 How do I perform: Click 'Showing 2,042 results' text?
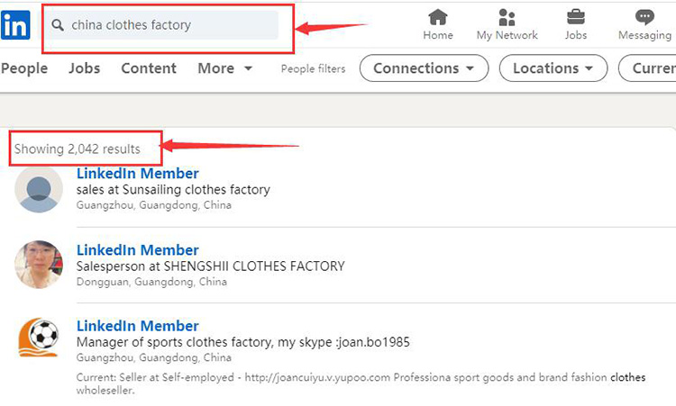[x=78, y=149]
